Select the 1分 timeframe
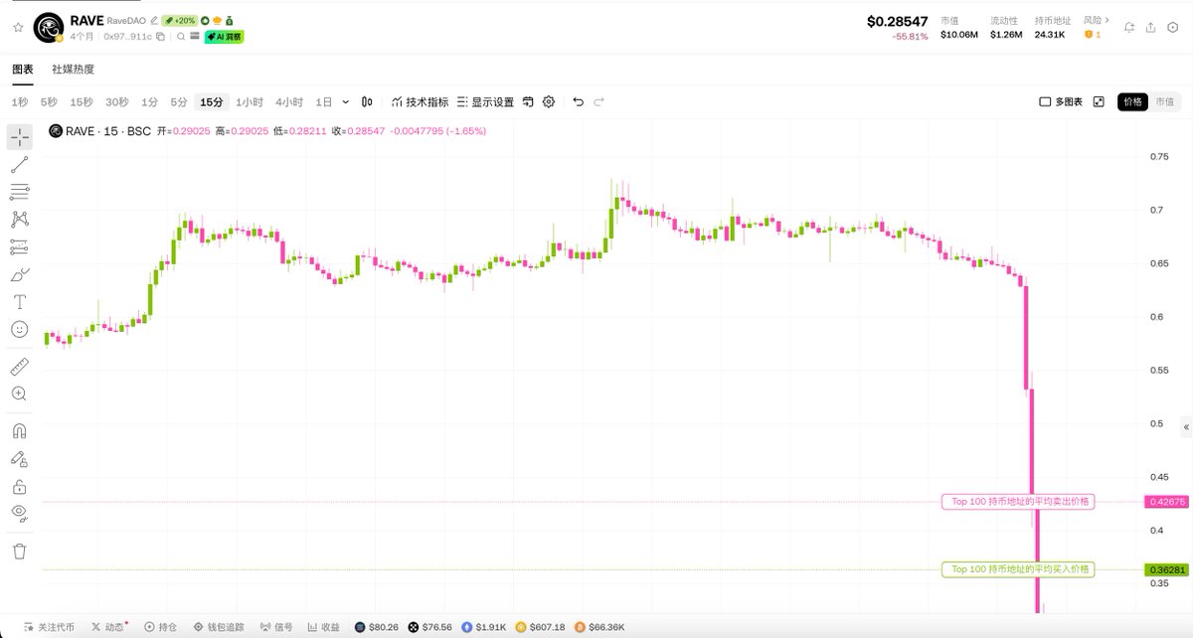The height and width of the screenshot is (638, 1193). point(149,101)
